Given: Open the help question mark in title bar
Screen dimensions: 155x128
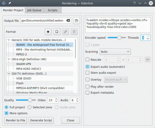Looking at the screenshot, I should coord(134,3).
